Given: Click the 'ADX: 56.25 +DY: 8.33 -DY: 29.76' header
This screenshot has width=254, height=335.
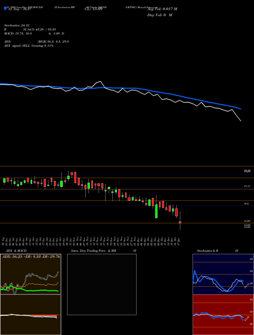Looking at the screenshot, I should (x=31, y=257).
